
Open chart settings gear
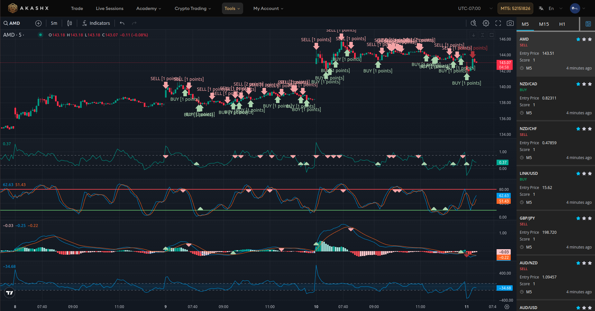(x=486, y=23)
